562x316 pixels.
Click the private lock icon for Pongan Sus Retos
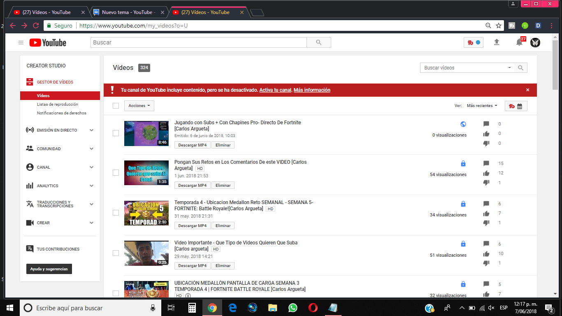(x=463, y=163)
